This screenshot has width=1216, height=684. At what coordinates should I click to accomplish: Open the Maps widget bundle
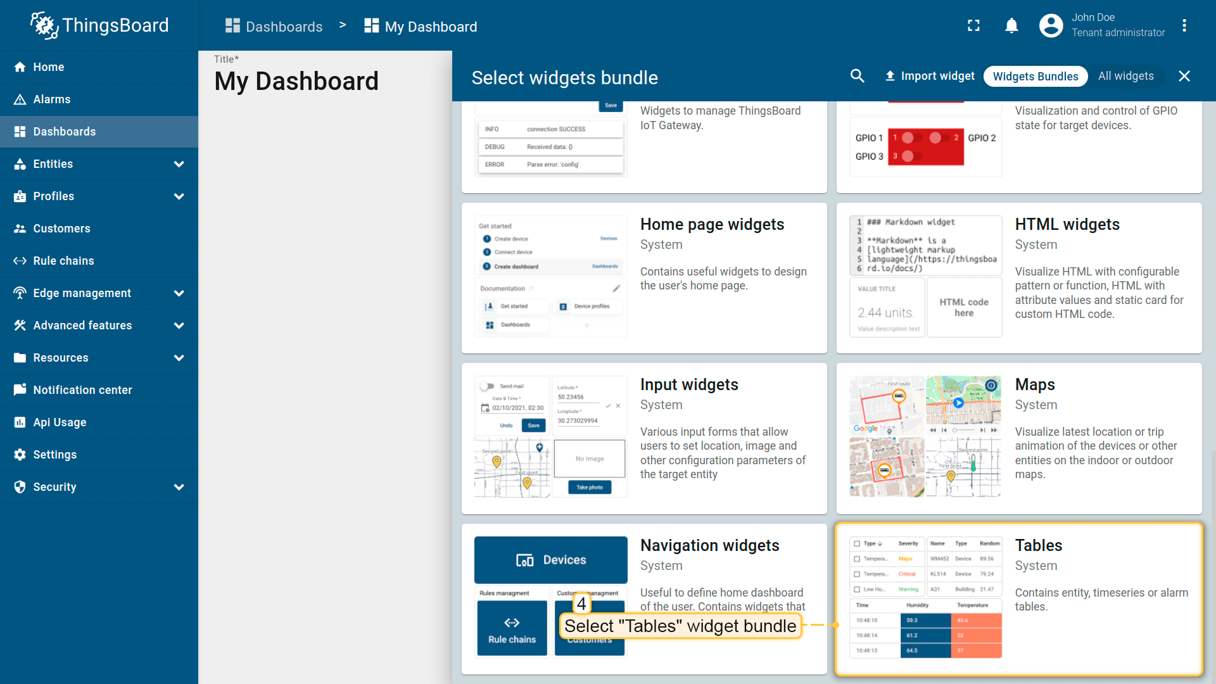point(1018,438)
